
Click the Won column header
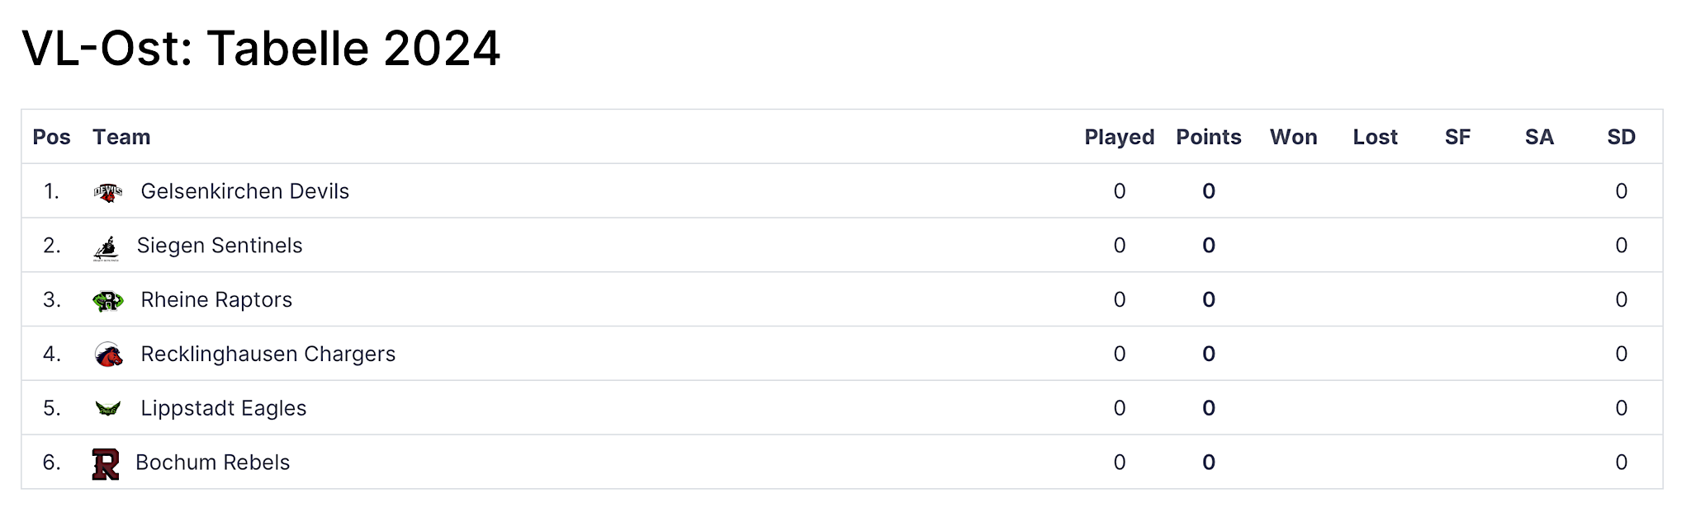point(1293,137)
